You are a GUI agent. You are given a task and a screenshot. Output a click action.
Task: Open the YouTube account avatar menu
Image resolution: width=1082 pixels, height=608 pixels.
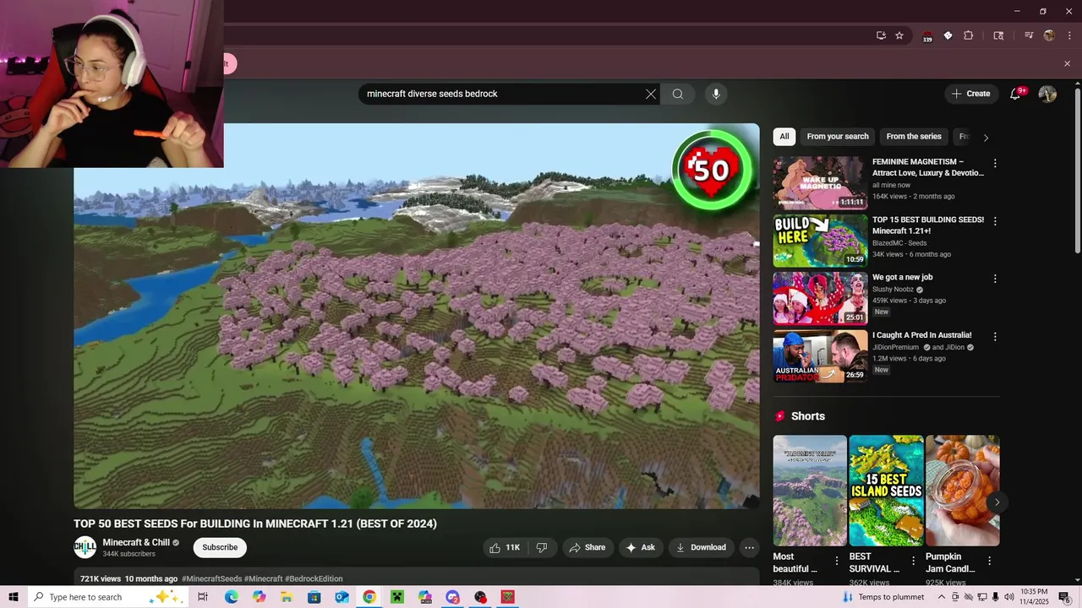coord(1047,94)
